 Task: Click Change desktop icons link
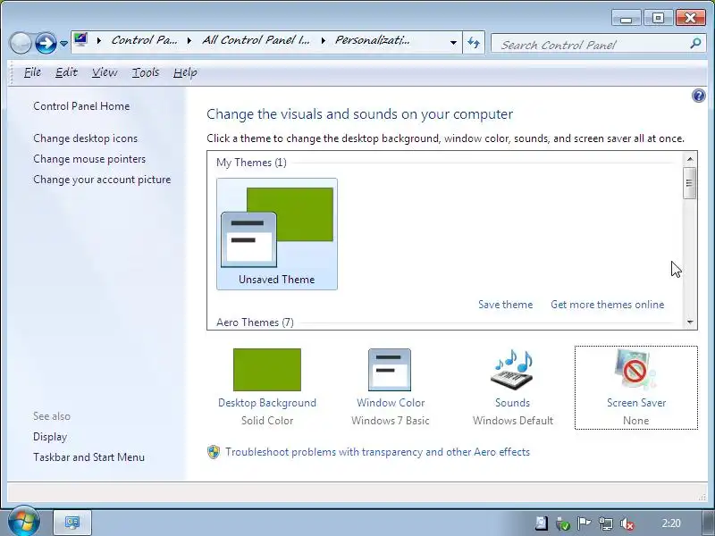click(x=85, y=138)
